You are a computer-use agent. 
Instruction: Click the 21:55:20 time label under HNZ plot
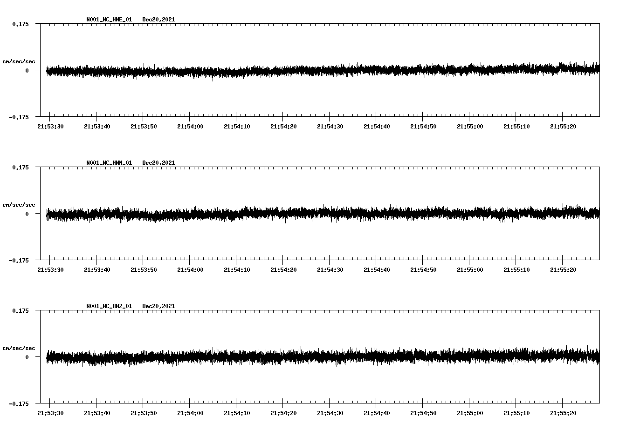tap(563, 413)
